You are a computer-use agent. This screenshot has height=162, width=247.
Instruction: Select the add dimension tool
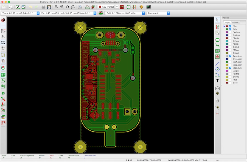tap(217, 88)
